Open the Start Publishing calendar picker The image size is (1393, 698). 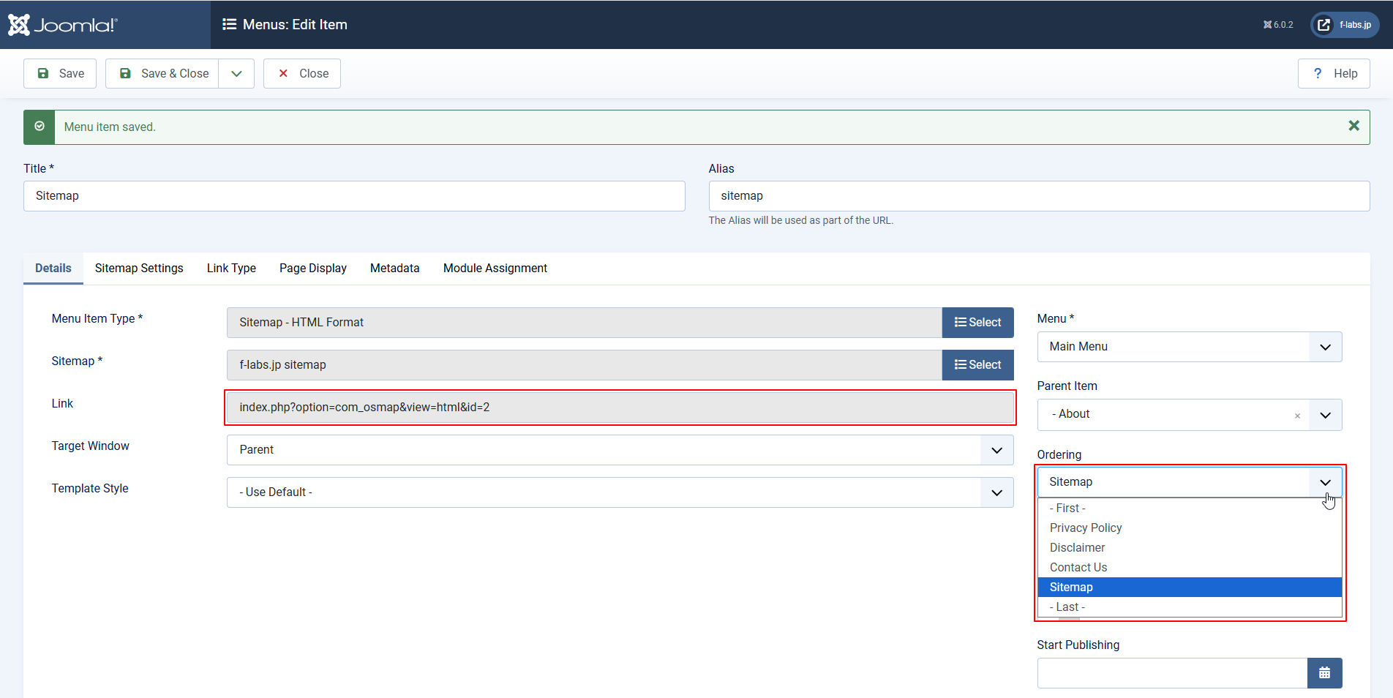pyautogui.click(x=1324, y=673)
